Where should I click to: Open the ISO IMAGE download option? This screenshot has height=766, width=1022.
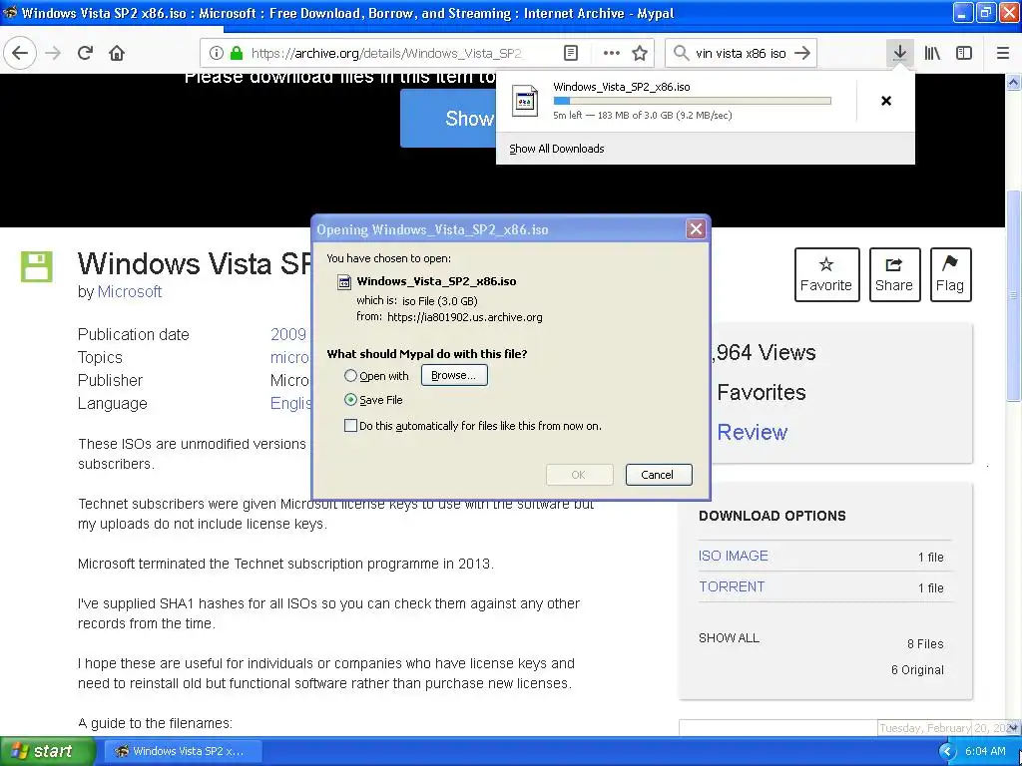coord(733,556)
